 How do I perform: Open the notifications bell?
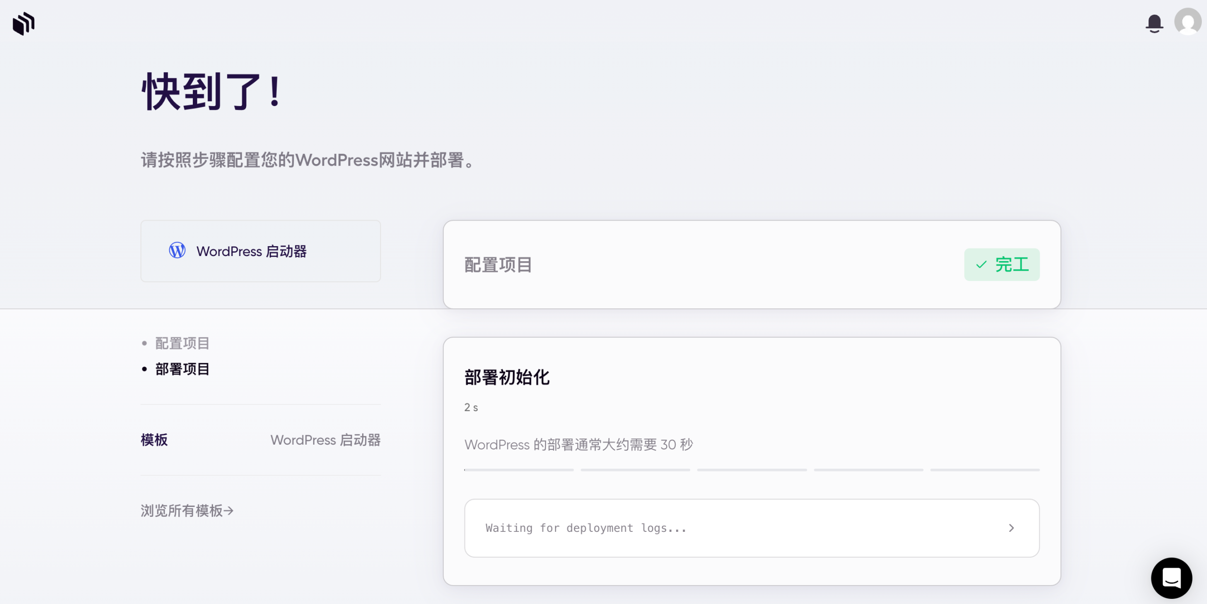[x=1154, y=24]
